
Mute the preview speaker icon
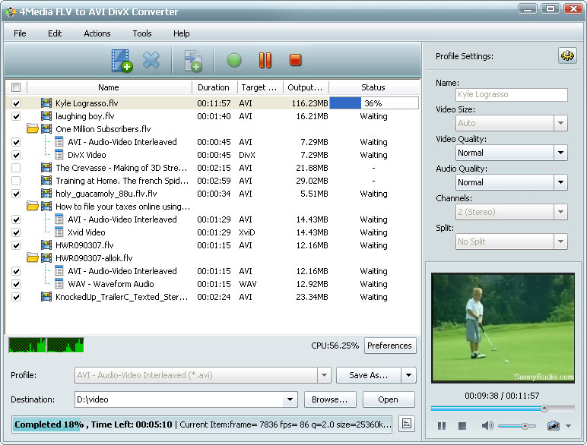pyautogui.click(x=487, y=425)
